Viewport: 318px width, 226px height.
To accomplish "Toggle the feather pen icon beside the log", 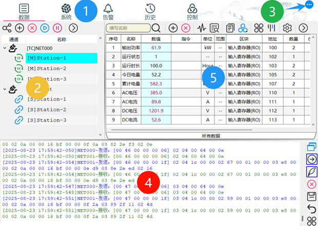I will pyautogui.click(x=311, y=172).
